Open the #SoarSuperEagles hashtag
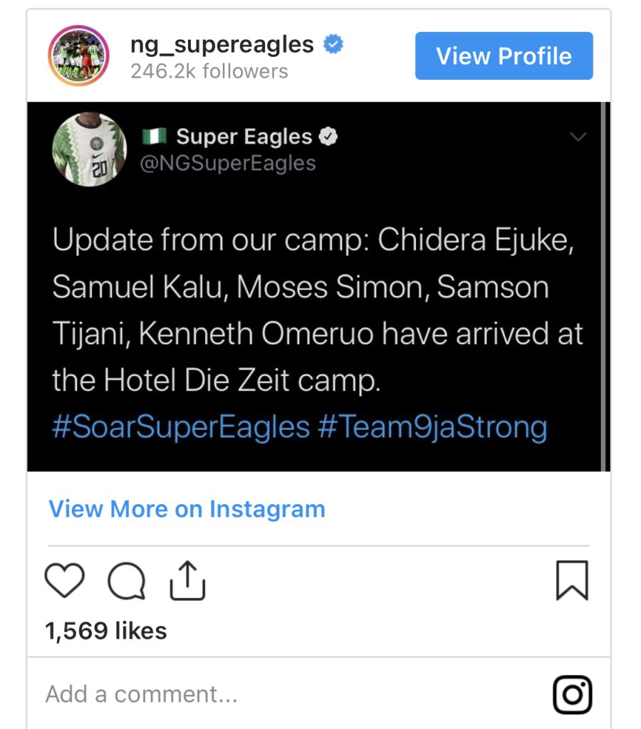This screenshot has width=641, height=729. click(x=181, y=428)
